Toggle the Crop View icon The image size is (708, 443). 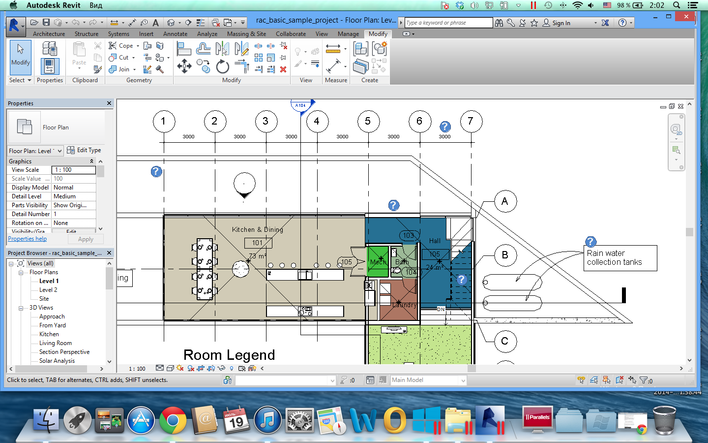click(200, 368)
